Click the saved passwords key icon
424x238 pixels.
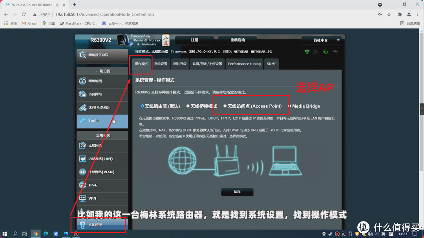[x=380, y=15]
